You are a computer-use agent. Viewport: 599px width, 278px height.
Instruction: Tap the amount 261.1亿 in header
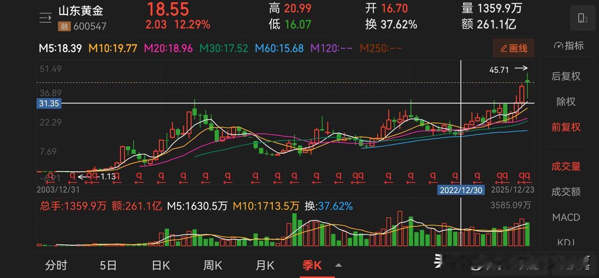497,24
